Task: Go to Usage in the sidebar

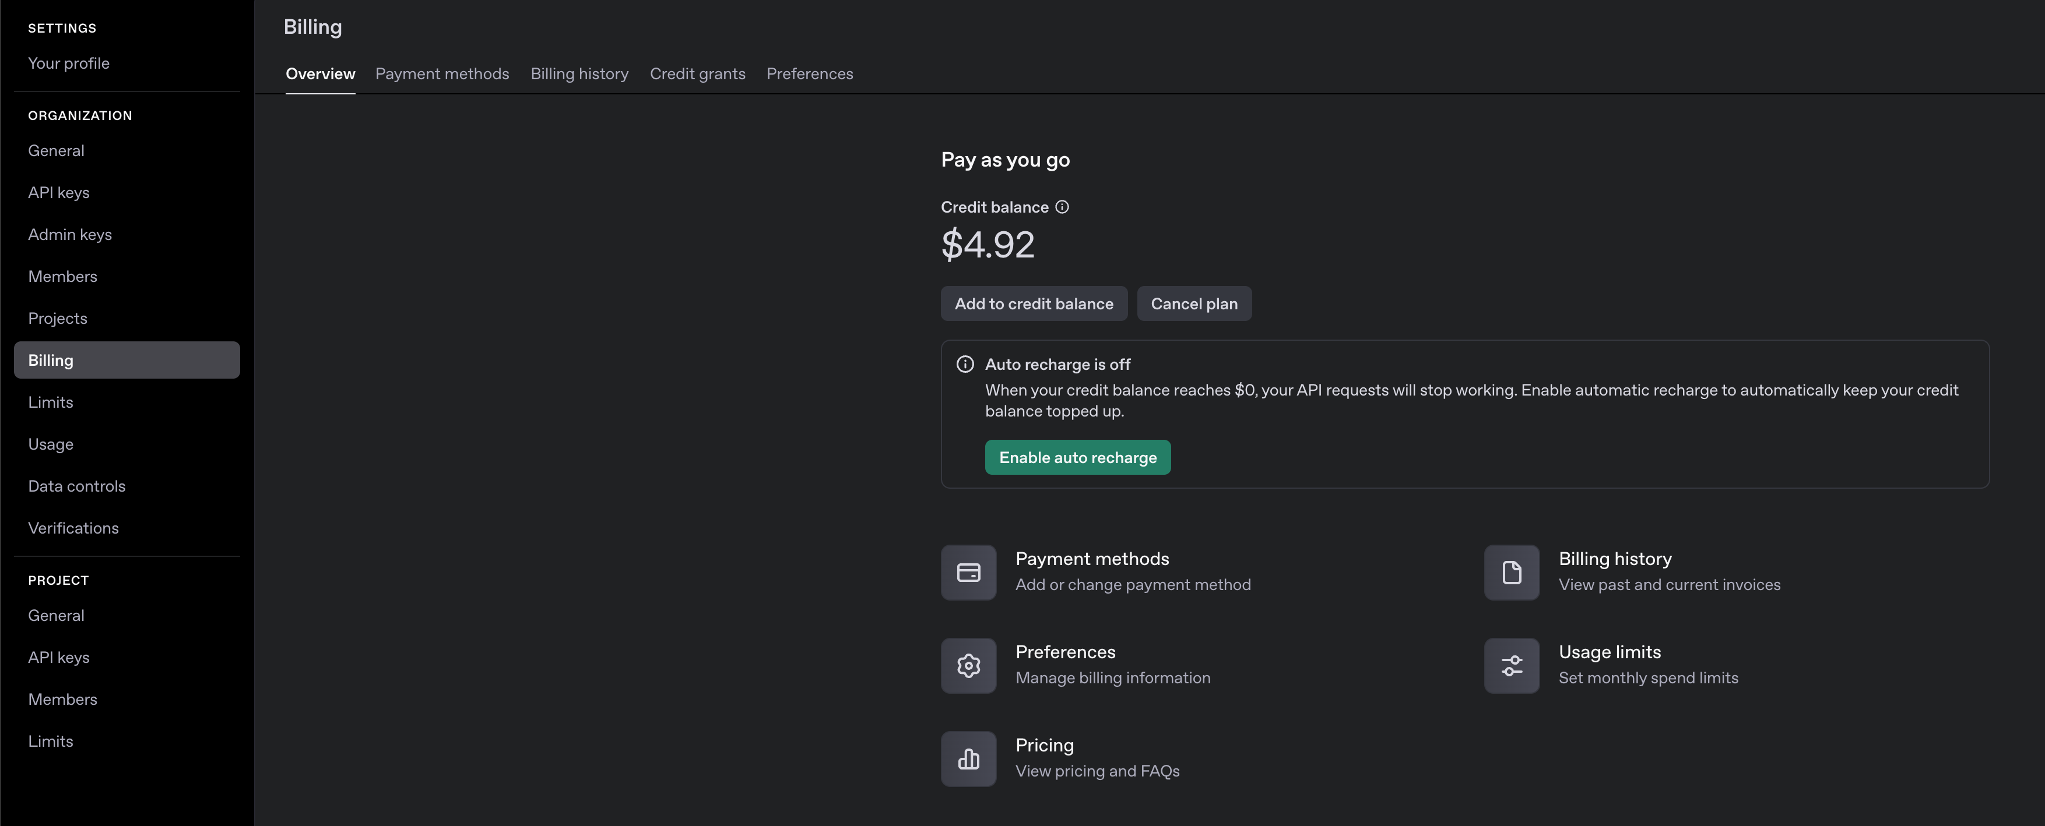Action: pyautogui.click(x=50, y=444)
